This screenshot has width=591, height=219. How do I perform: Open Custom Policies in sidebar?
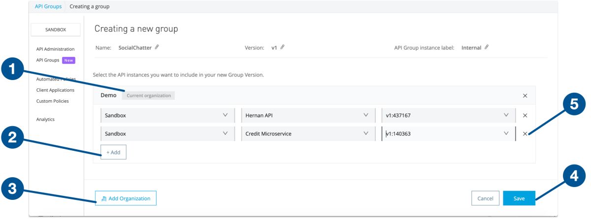click(x=52, y=101)
